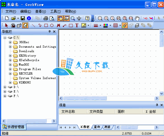Image resolution: width=164 pixels, height=136 pixels.
Task: Close the navigation bar panel
Action: point(54,31)
